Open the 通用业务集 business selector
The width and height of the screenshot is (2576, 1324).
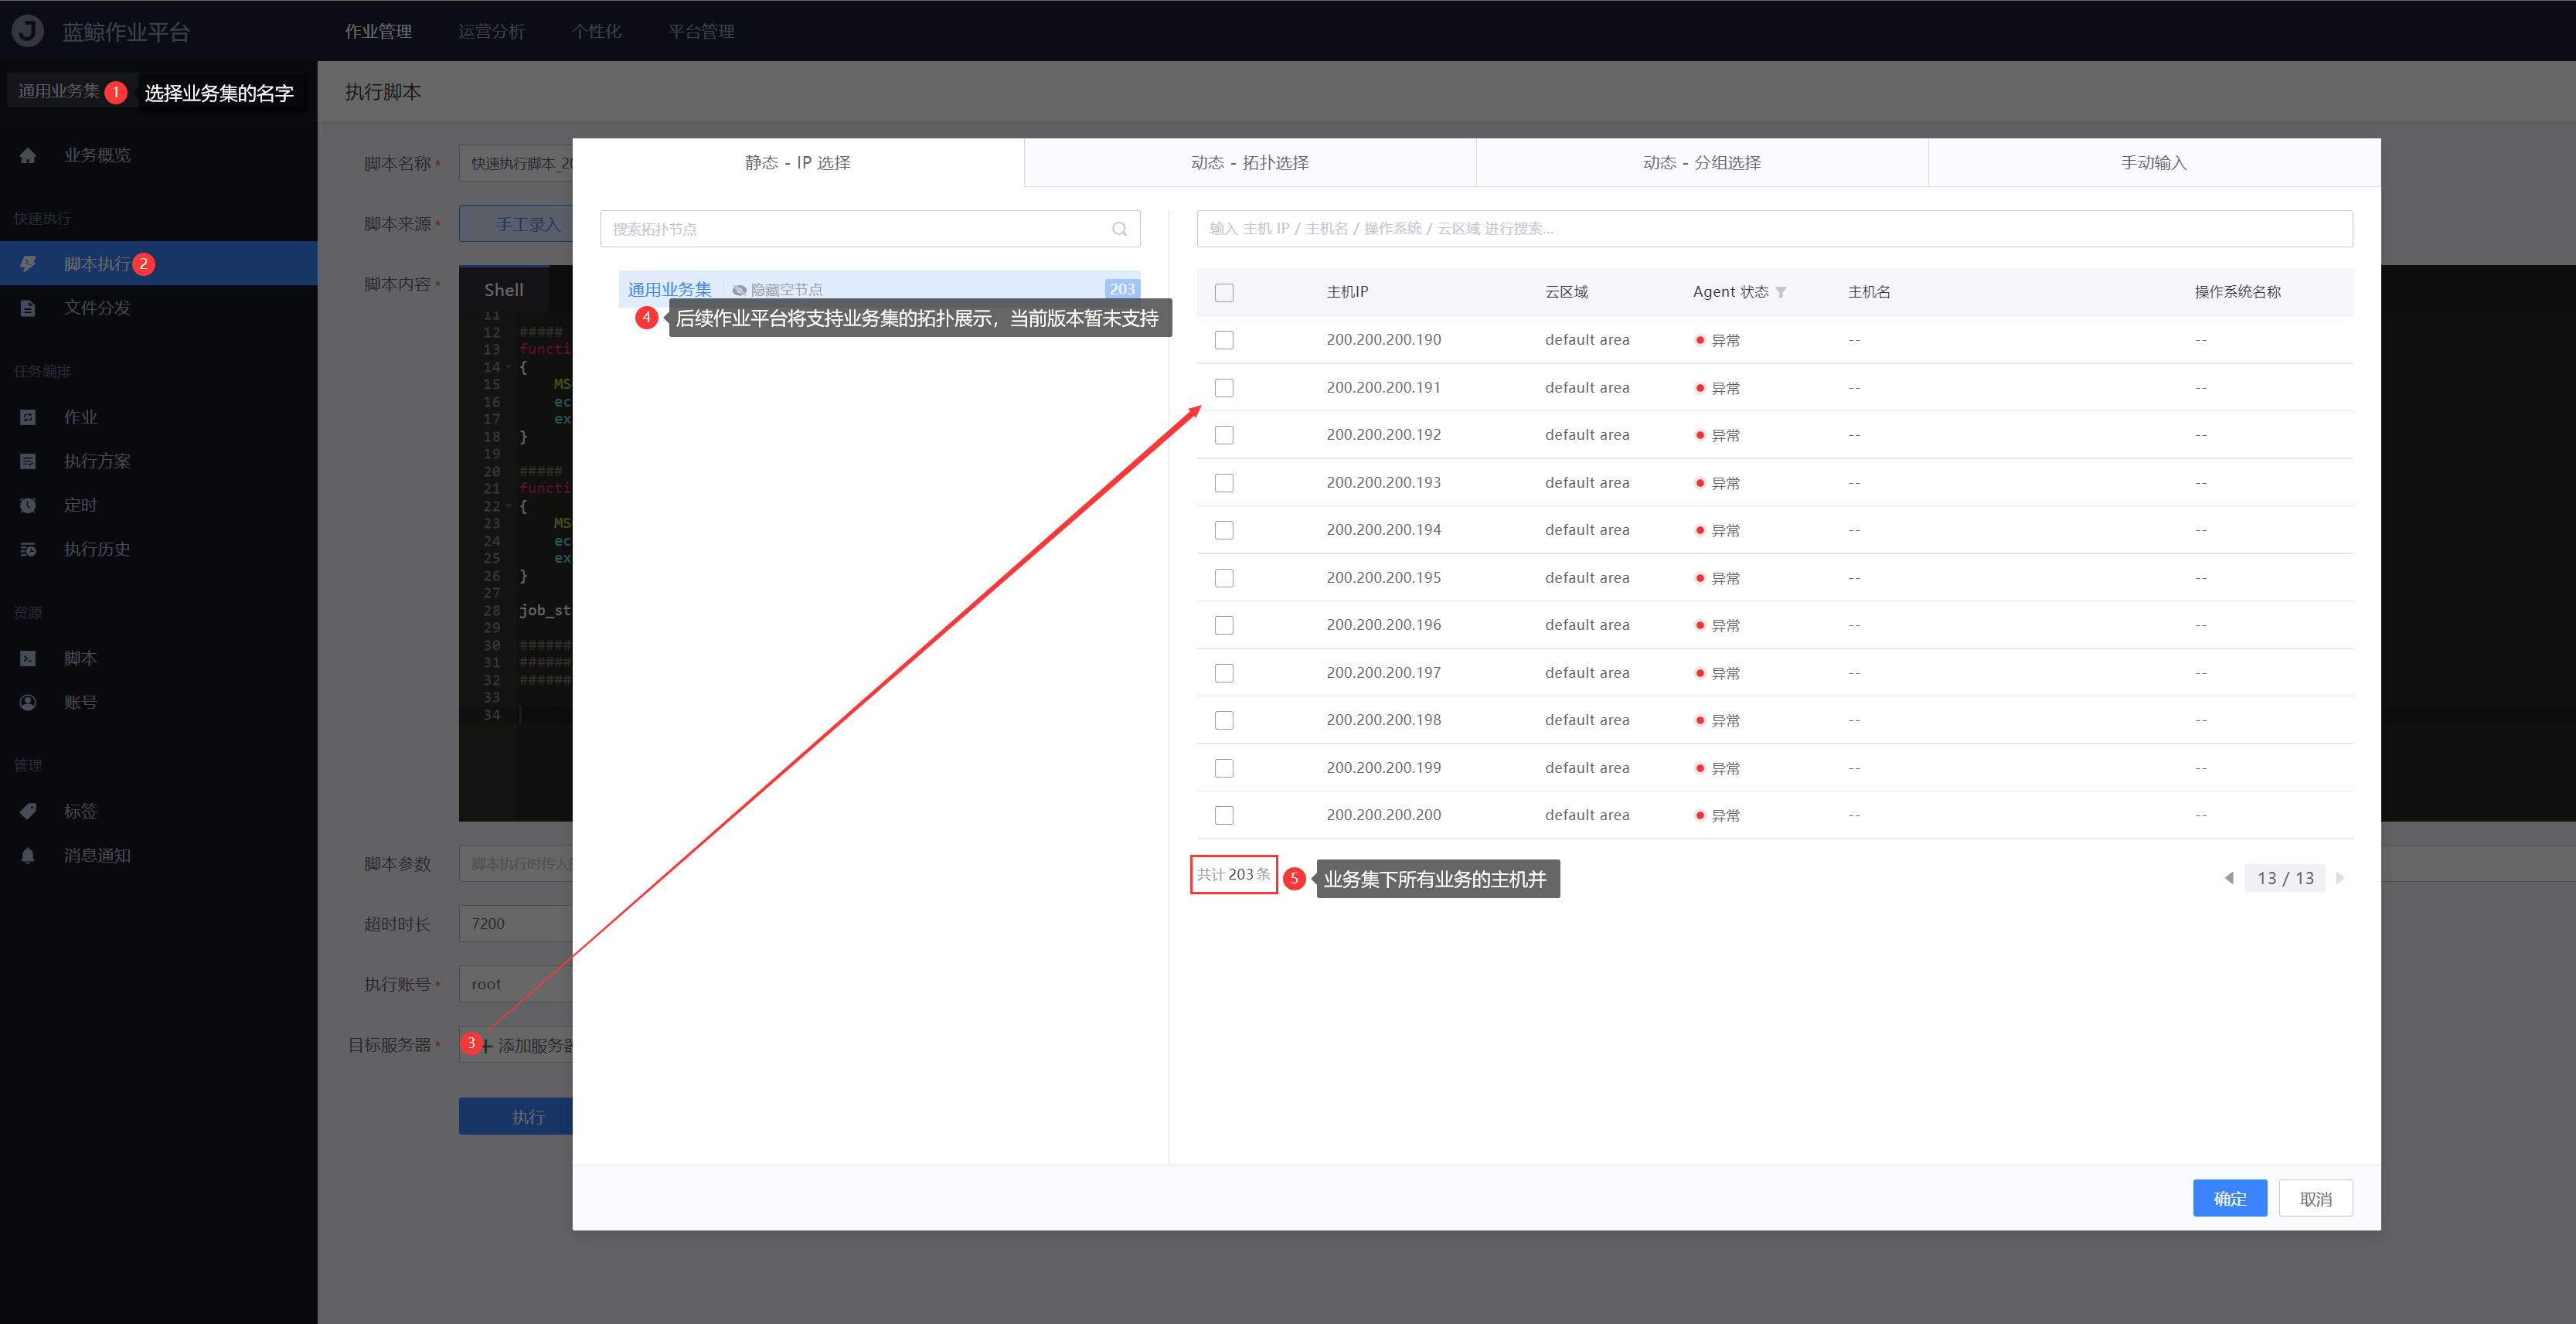[59, 91]
